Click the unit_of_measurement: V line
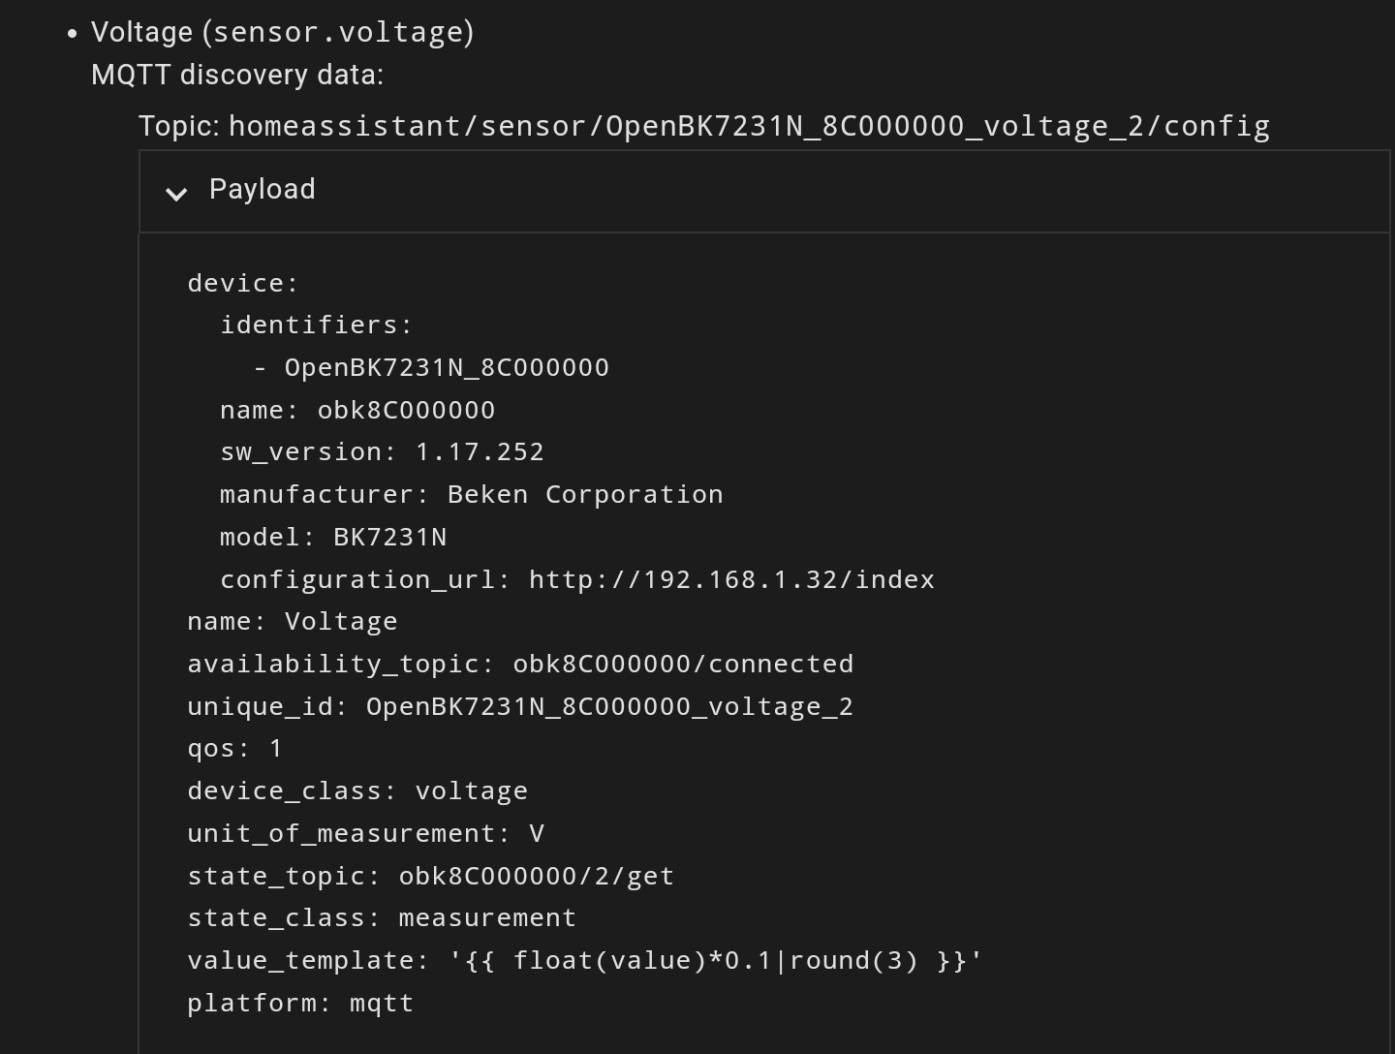This screenshot has width=1395, height=1054. pyautogui.click(x=365, y=833)
